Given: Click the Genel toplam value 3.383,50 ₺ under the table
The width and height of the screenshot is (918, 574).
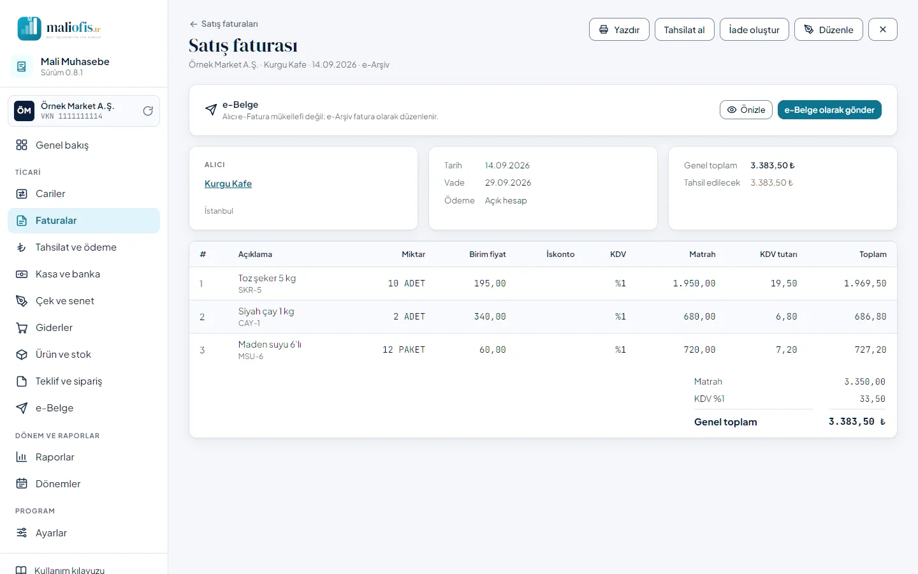Looking at the screenshot, I should click(857, 422).
